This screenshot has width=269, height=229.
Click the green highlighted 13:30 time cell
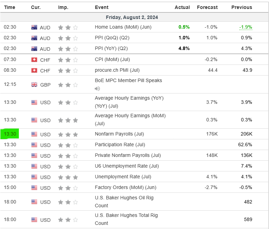10,134
